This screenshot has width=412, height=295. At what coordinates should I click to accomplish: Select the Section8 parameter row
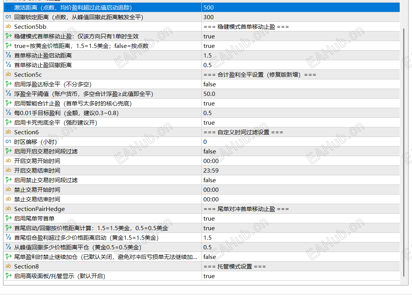tap(202, 266)
